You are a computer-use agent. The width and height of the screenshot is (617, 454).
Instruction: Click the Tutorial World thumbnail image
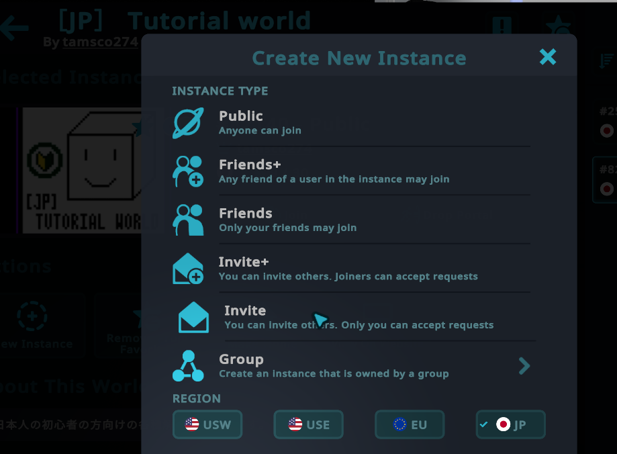click(82, 170)
